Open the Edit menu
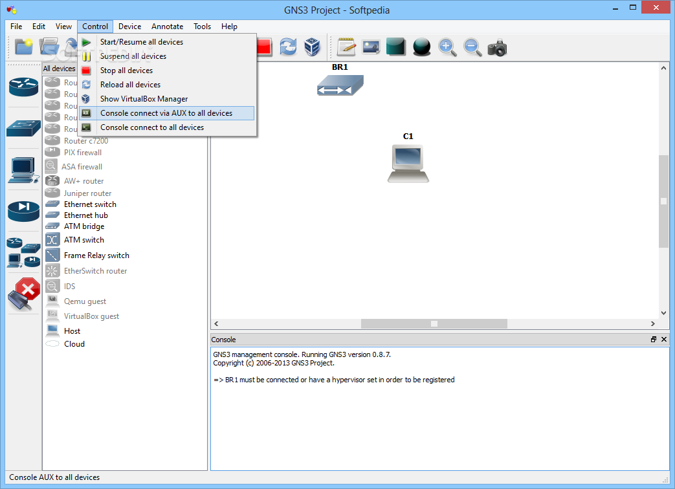The height and width of the screenshot is (489, 675). [x=39, y=27]
